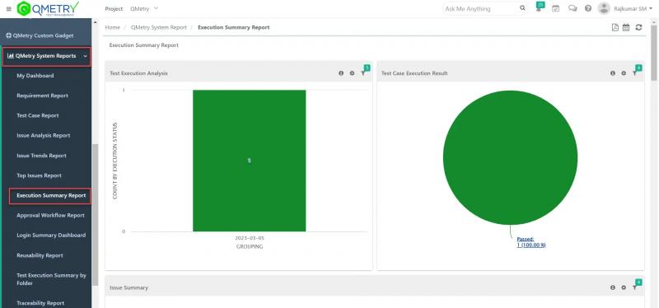Click the Execution Summary Report breadcrumb text
This screenshot has width=659, height=308.
coord(234,27)
